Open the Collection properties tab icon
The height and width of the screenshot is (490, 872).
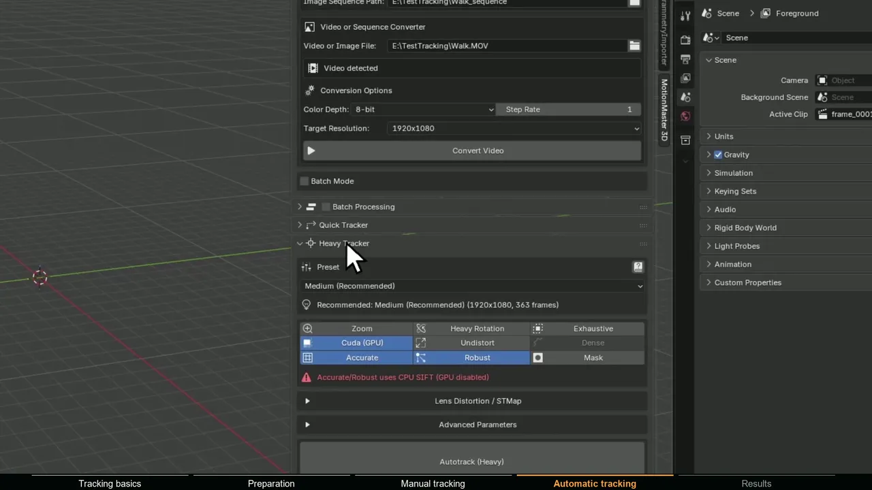point(685,140)
